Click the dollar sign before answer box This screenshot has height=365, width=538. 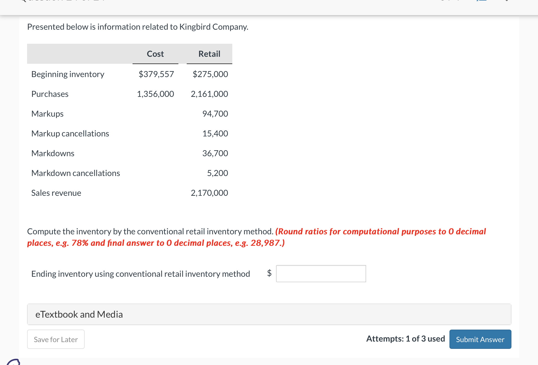[x=269, y=273]
